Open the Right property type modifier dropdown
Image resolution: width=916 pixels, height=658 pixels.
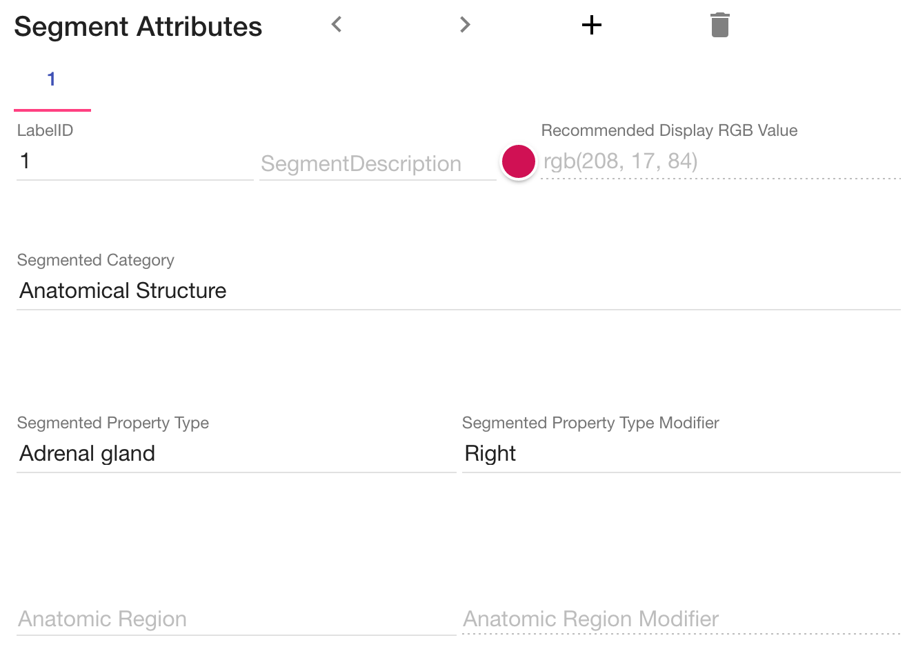coord(681,454)
